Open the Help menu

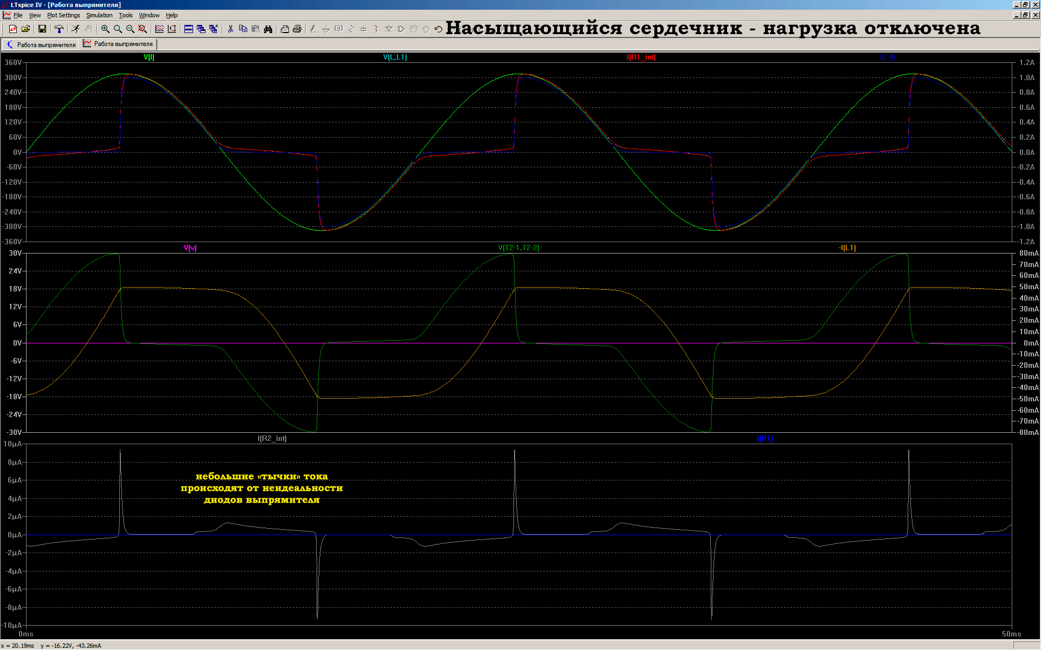point(171,15)
